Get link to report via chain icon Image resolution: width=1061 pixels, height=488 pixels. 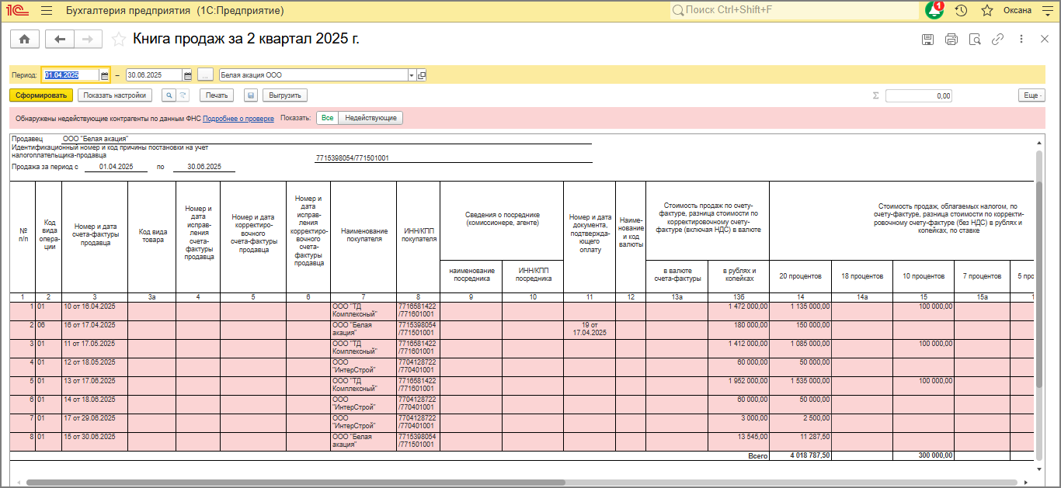[x=998, y=40]
